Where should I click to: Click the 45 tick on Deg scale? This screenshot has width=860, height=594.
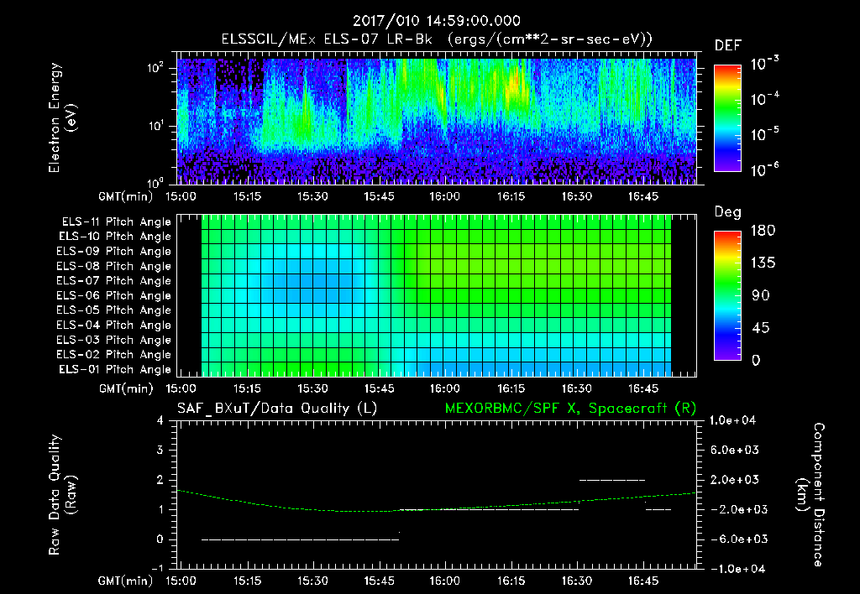click(761, 328)
